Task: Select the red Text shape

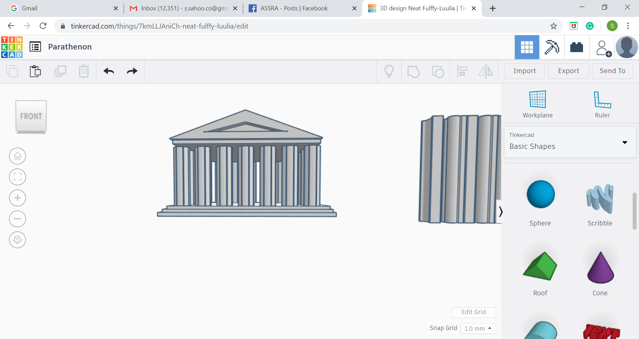Action: pyautogui.click(x=601, y=331)
